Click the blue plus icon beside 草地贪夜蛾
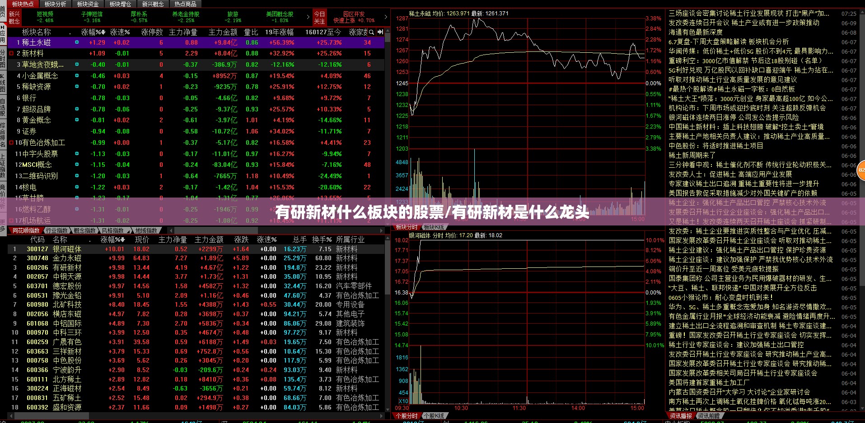The height and width of the screenshot is (423, 865). coord(77,64)
